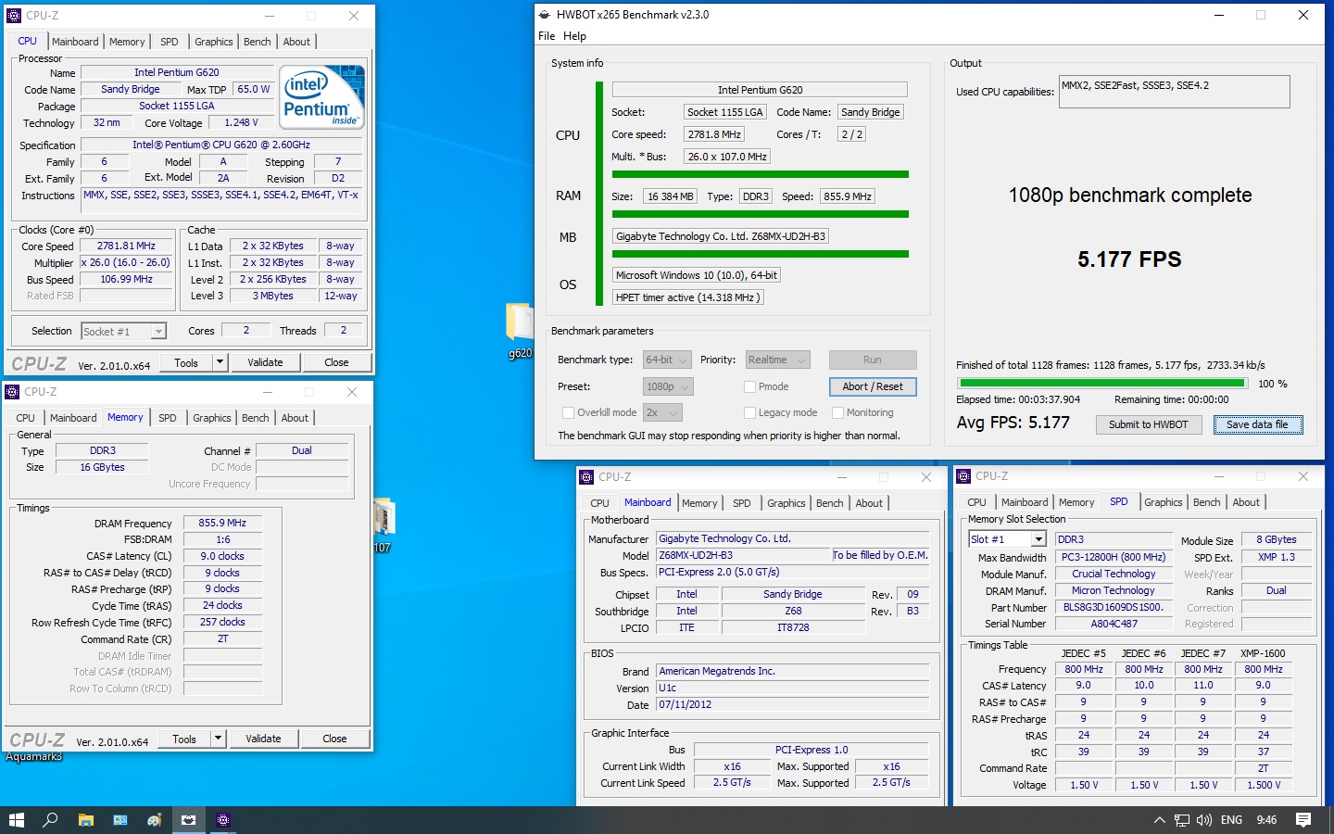Click the benchmark progress bar at 100%
Screen dimensions: 1334x834
pos(1102,383)
